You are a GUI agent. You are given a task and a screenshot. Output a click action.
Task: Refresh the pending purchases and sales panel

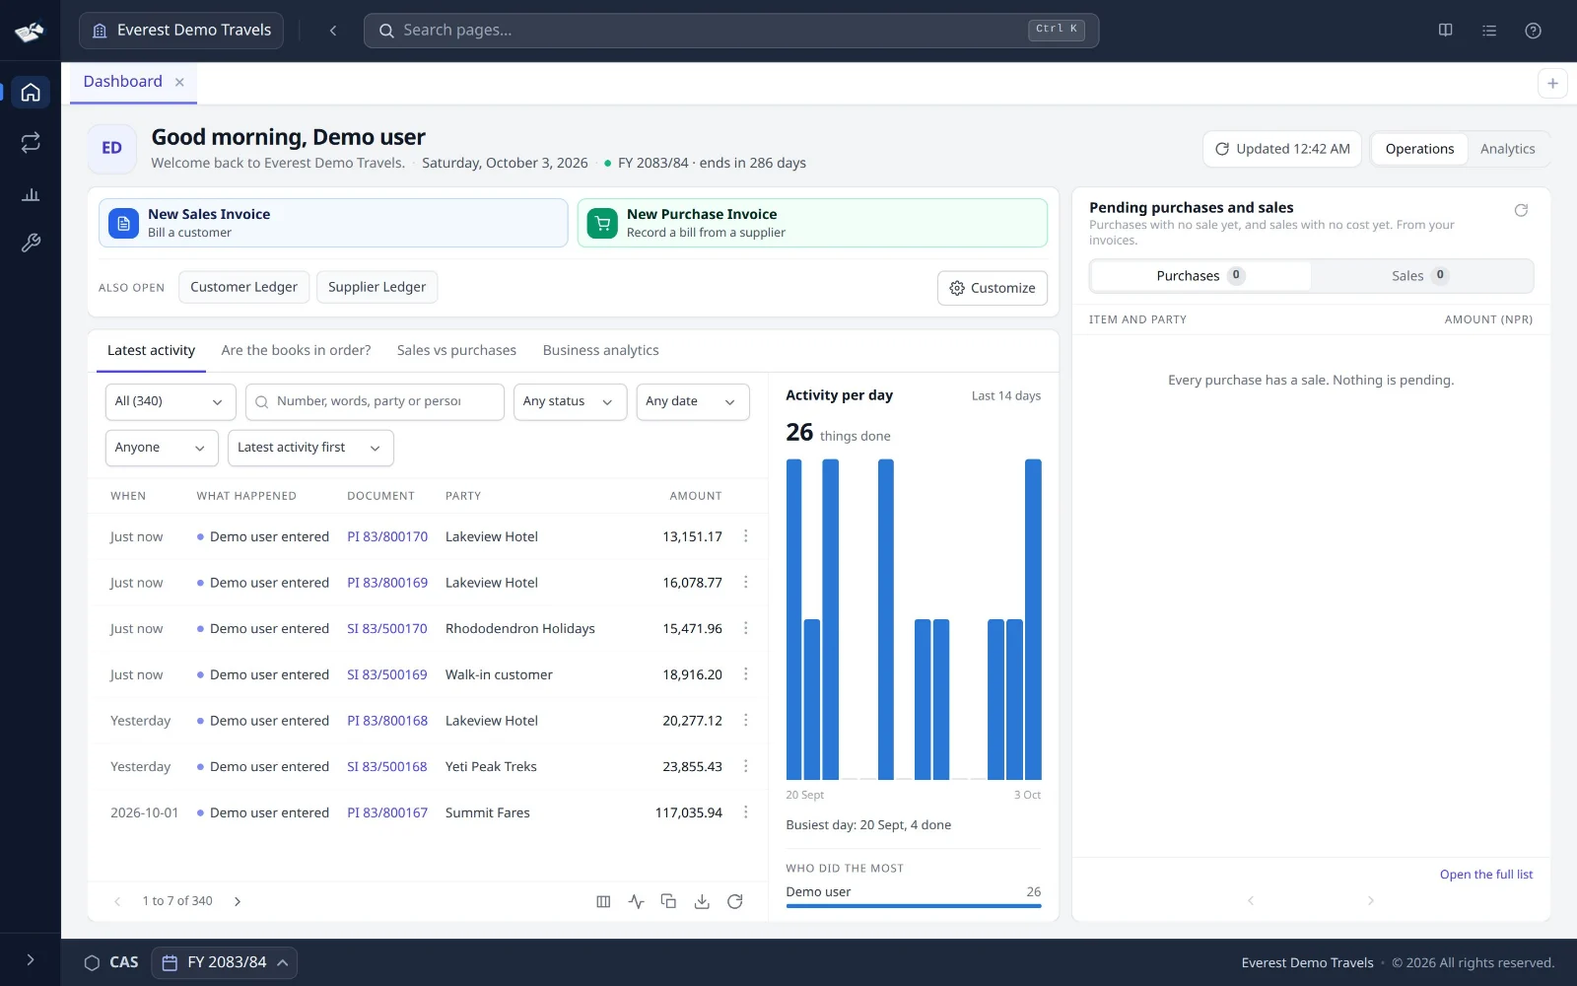point(1521,210)
